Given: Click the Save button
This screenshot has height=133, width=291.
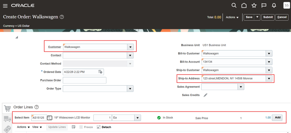Looking at the screenshot, I should point(249,17).
